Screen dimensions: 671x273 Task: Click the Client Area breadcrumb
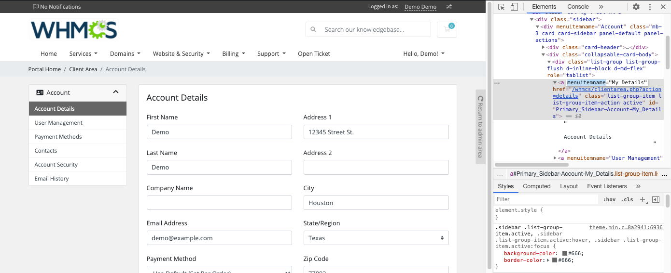point(83,69)
